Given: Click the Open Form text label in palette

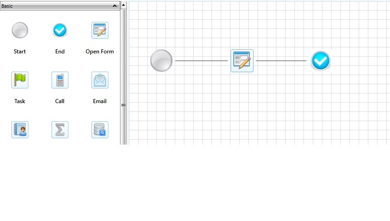Looking at the screenshot, I should (100, 52).
